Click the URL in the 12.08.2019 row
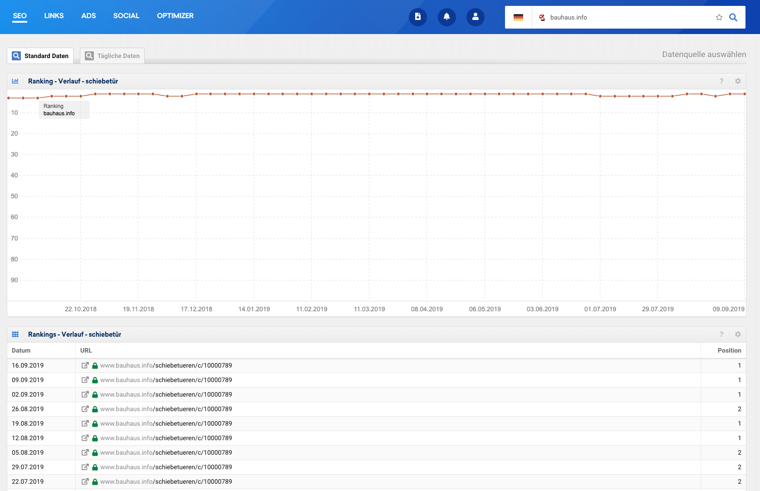760x491 pixels. coord(166,438)
